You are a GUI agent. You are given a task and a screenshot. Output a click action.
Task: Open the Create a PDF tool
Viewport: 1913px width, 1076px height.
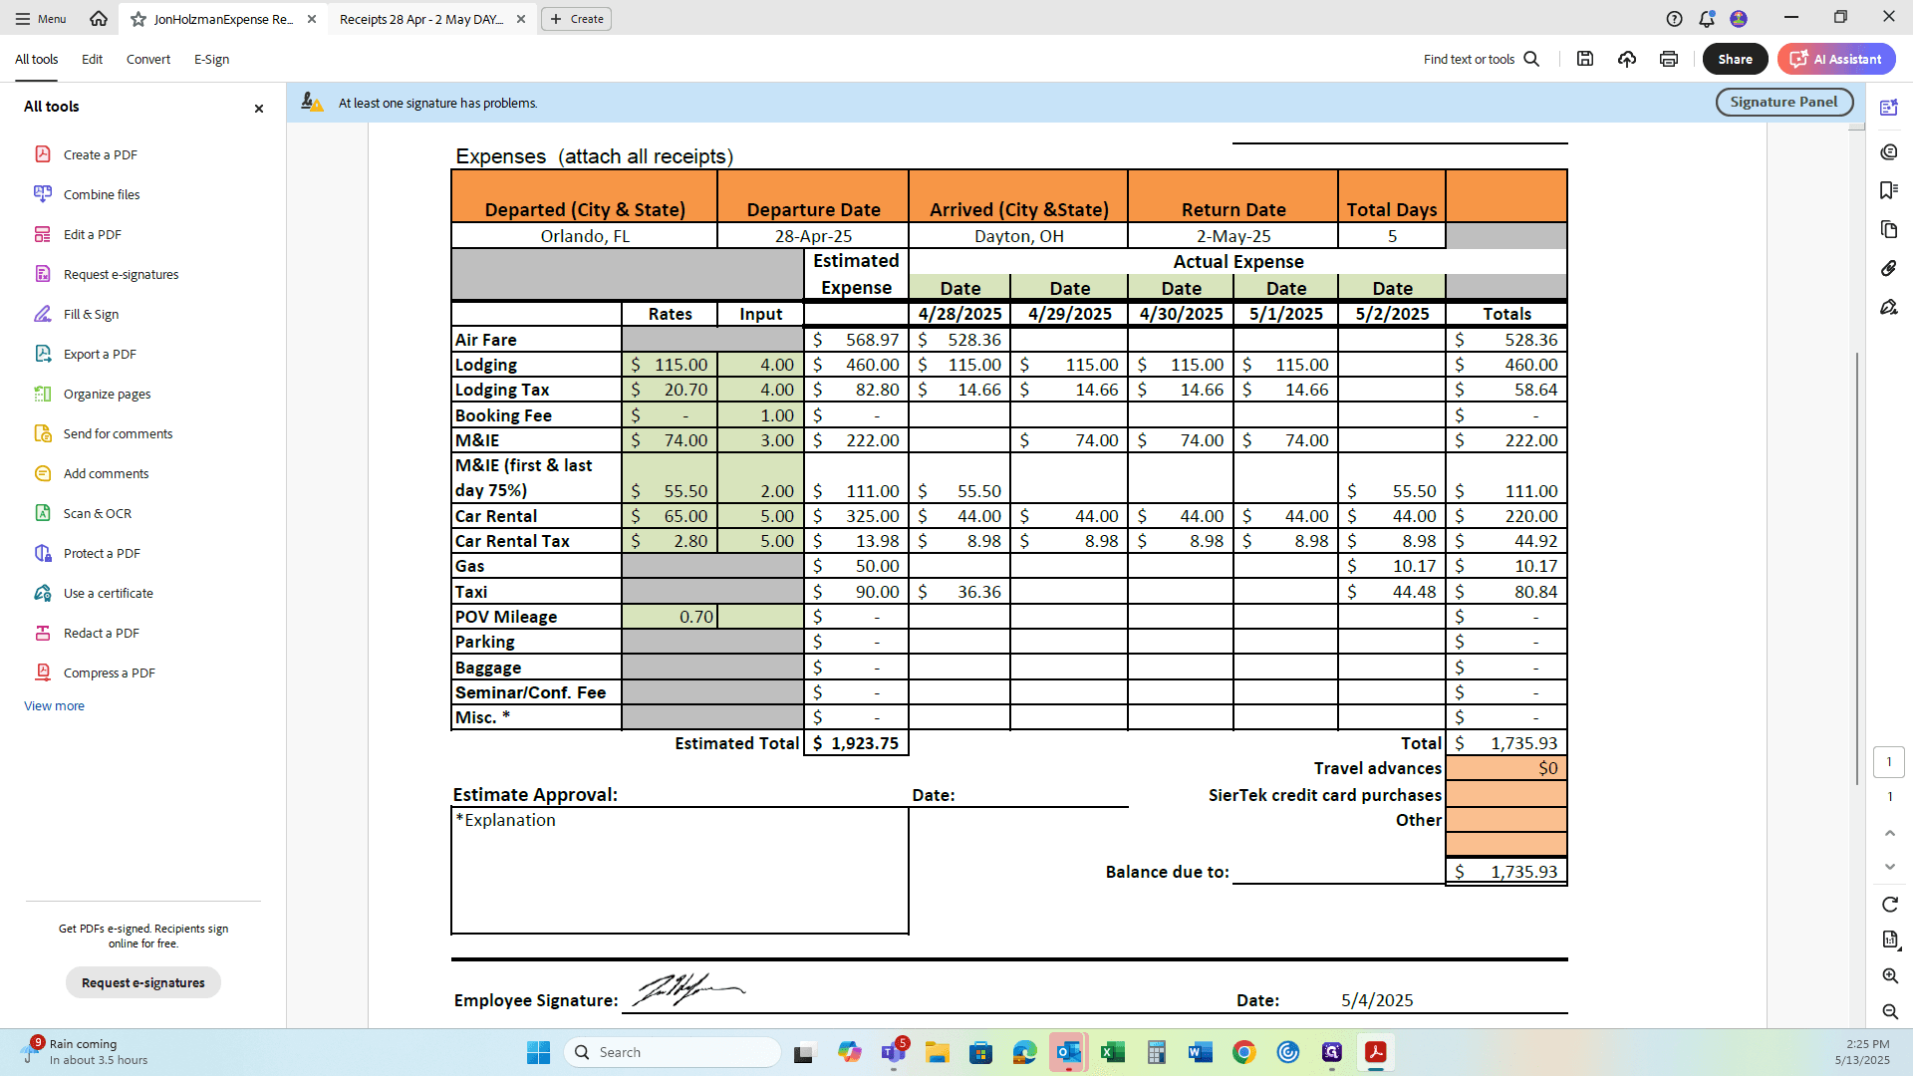click(x=100, y=154)
